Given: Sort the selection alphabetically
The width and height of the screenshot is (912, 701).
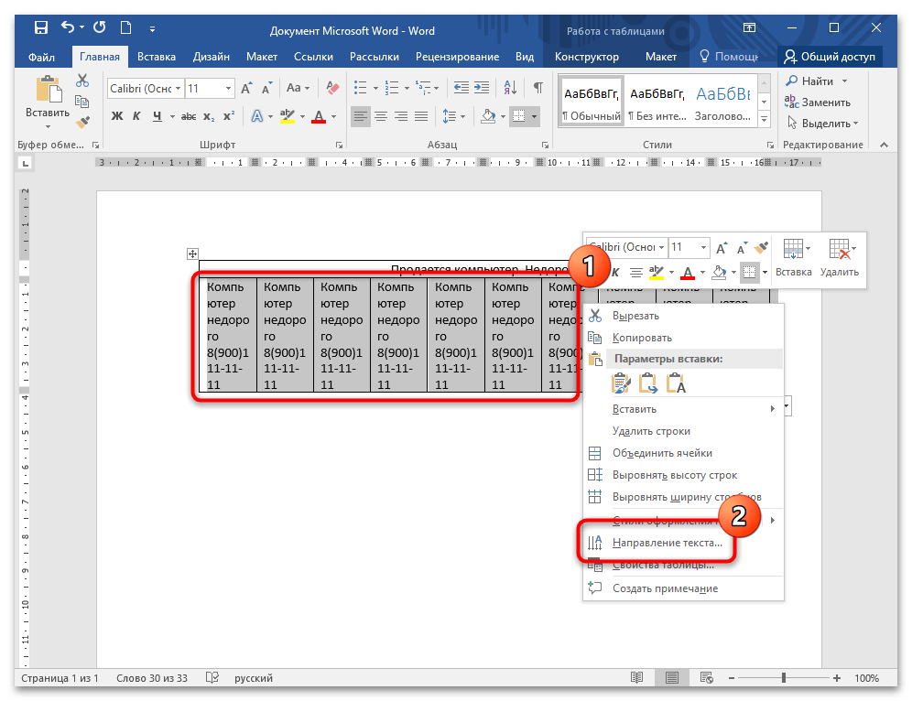Looking at the screenshot, I should 510,88.
